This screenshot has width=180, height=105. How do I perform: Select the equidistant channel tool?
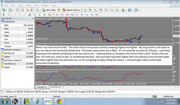[30, 15]
